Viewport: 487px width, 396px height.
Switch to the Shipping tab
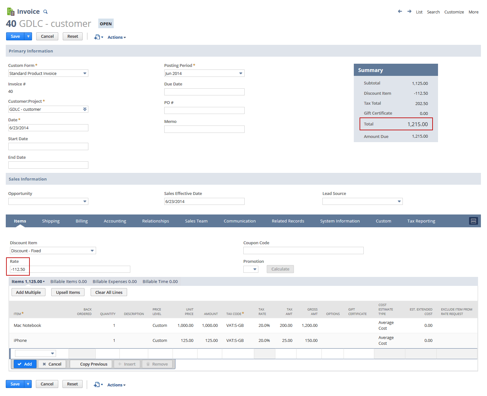[51, 221]
